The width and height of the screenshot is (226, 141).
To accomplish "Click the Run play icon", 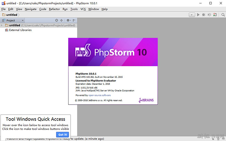I will [x=198, y=15].
